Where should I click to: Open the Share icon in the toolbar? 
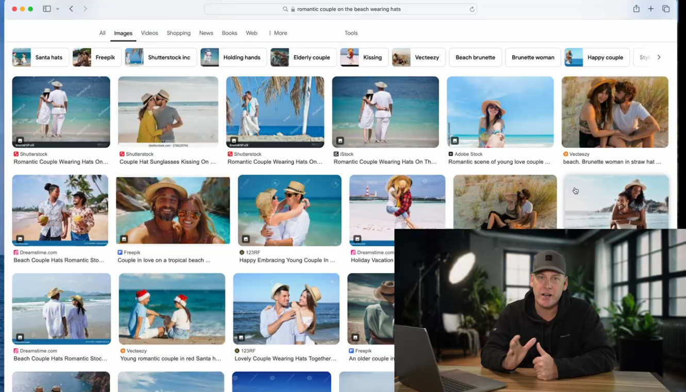coord(637,9)
